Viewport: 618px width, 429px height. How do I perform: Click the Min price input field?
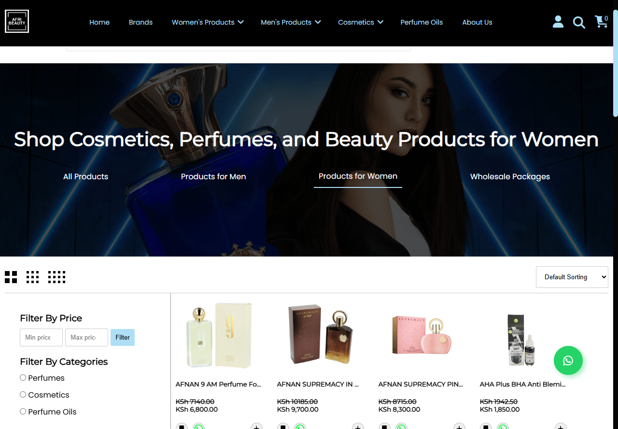(x=42, y=337)
